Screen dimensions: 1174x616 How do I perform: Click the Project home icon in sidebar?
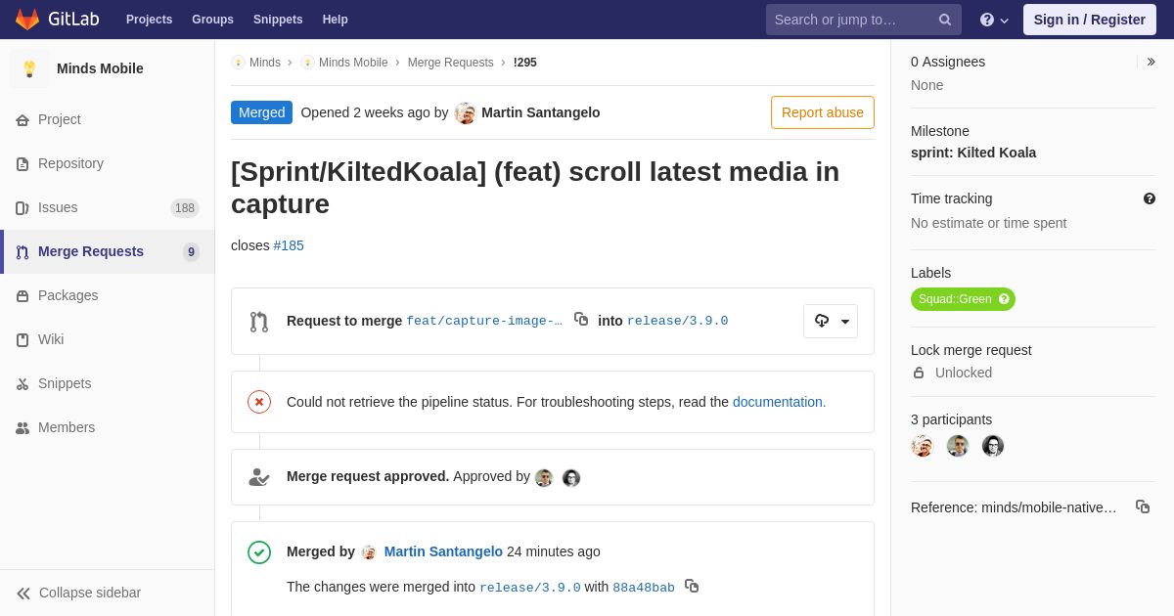coord(23,120)
